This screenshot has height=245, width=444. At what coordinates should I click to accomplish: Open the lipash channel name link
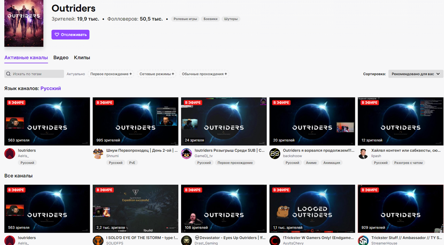coord(376,156)
